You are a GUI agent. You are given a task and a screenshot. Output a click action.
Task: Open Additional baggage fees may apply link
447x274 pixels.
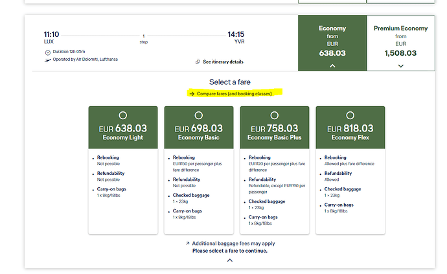[233, 244]
